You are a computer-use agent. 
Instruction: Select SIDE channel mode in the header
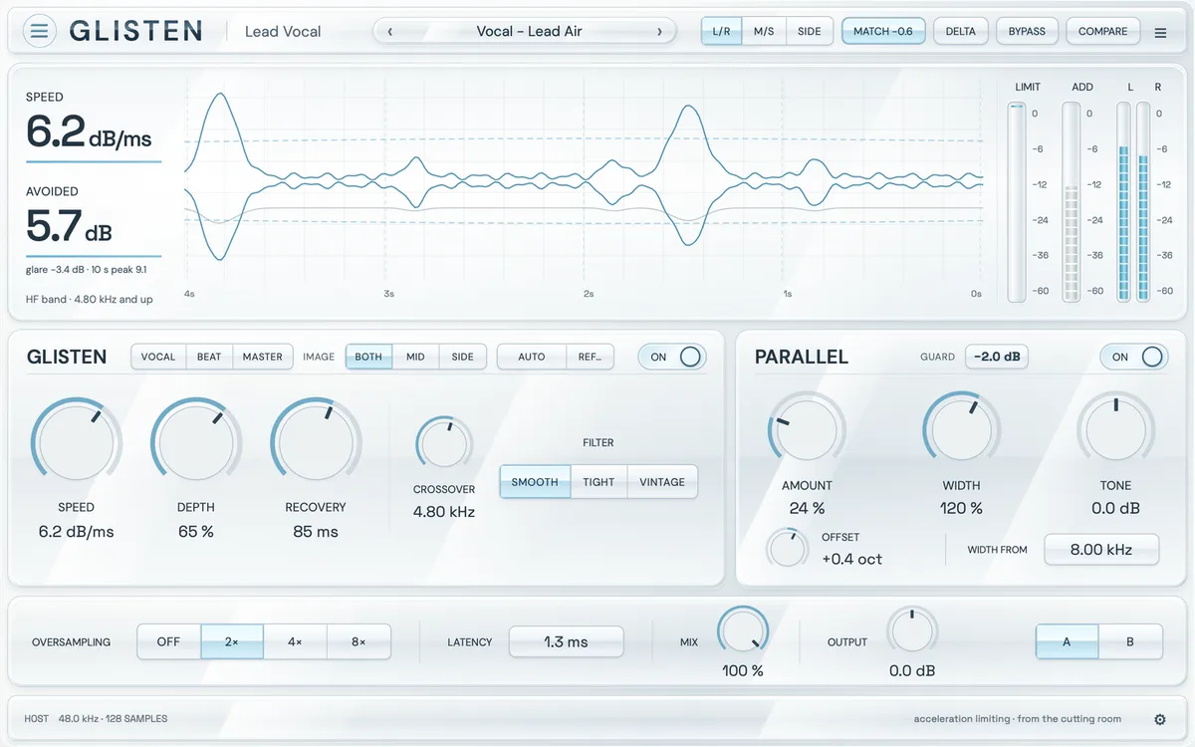click(x=810, y=31)
